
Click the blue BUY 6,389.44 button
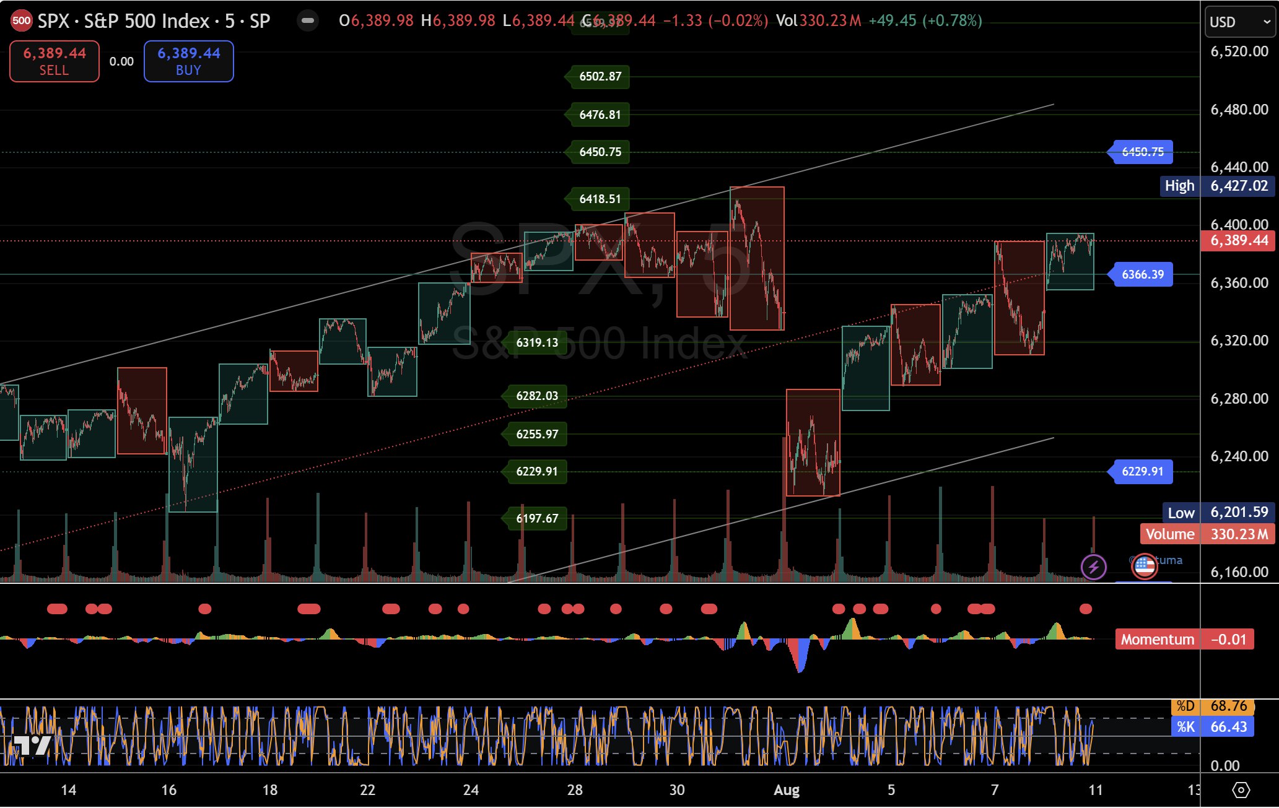point(188,61)
